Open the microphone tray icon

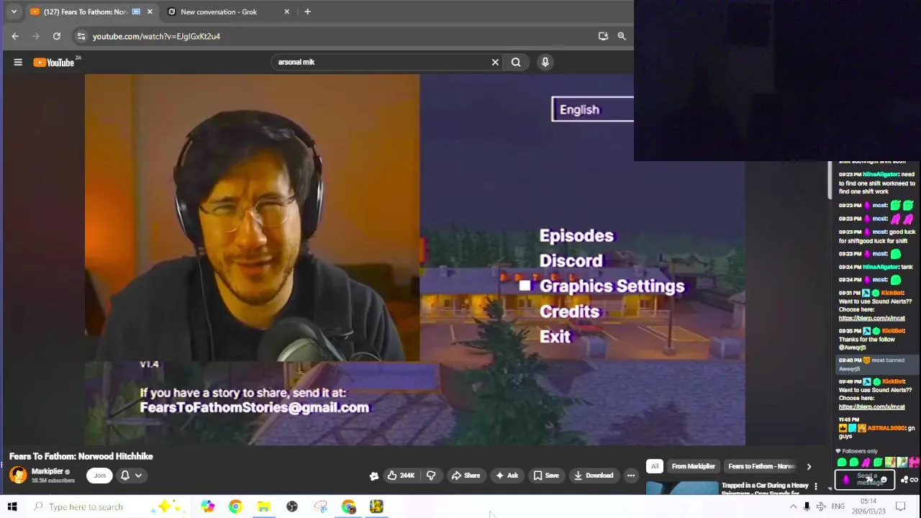coord(807,506)
